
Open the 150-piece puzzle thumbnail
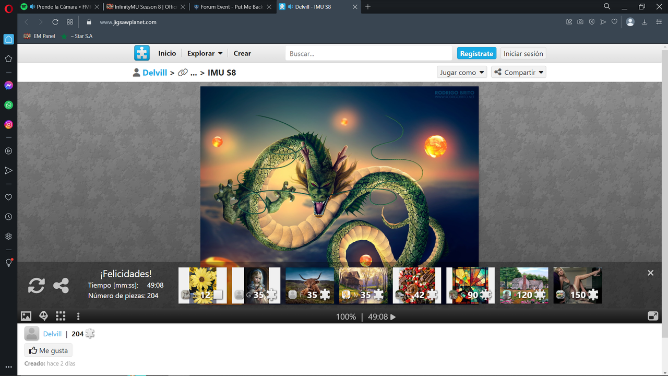point(578,286)
